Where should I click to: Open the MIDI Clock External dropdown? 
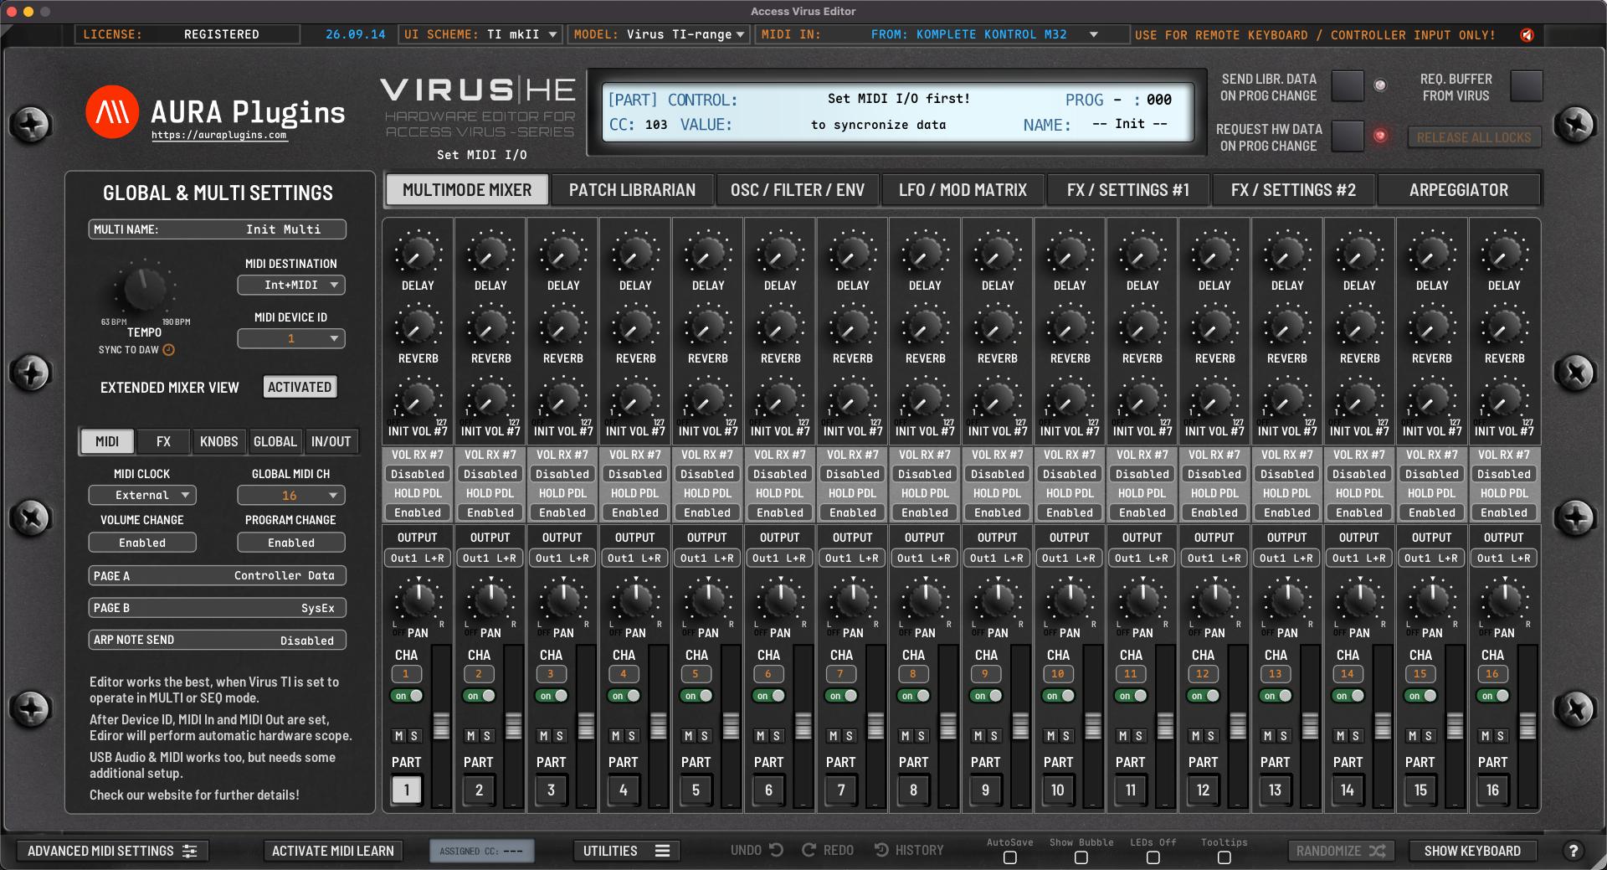142,495
